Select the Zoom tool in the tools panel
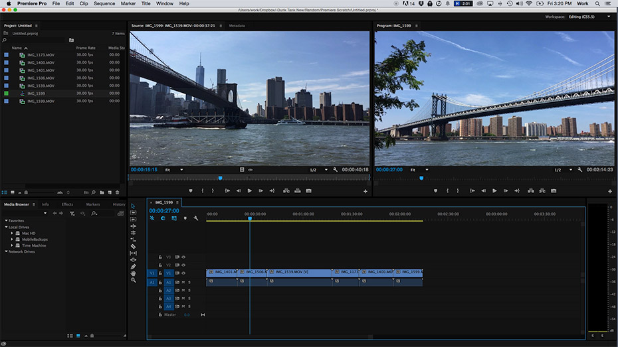Image resolution: width=618 pixels, height=347 pixels. (x=133, y=281)
